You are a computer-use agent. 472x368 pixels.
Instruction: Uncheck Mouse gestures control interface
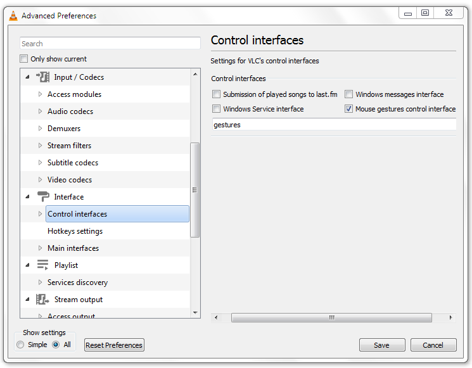pyautogui.click(x=348, y=108)
